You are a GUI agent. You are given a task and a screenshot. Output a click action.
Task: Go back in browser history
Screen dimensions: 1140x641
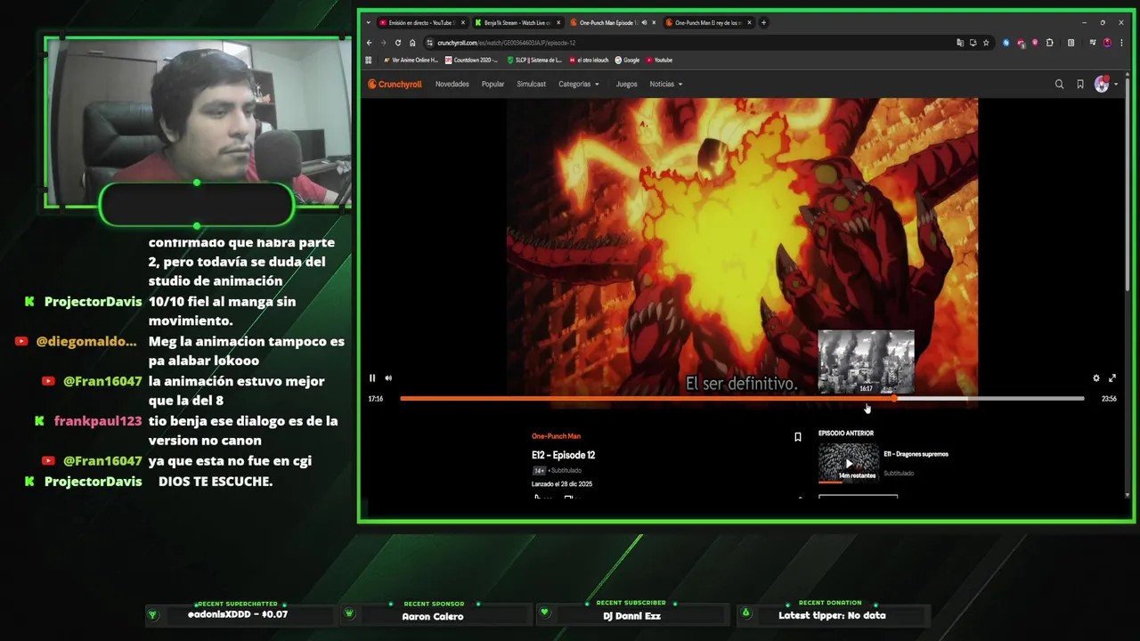pos(370,43)
